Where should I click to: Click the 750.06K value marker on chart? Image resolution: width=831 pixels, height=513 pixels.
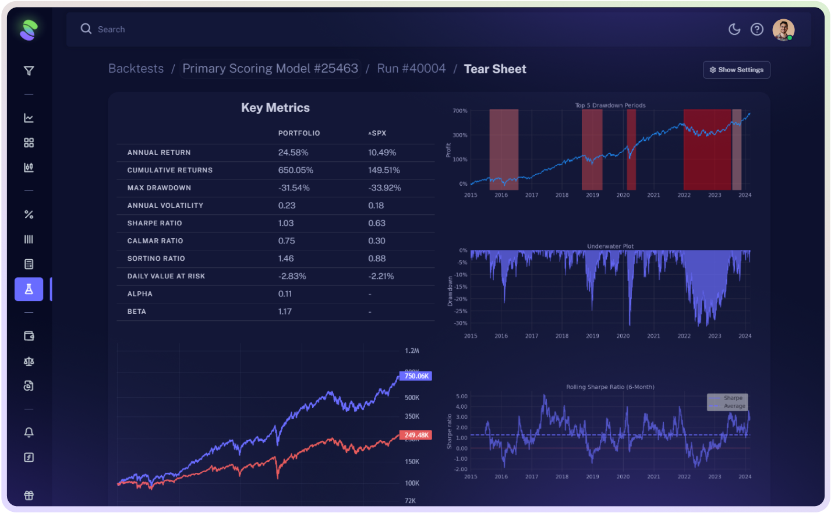tap(415, 376)
